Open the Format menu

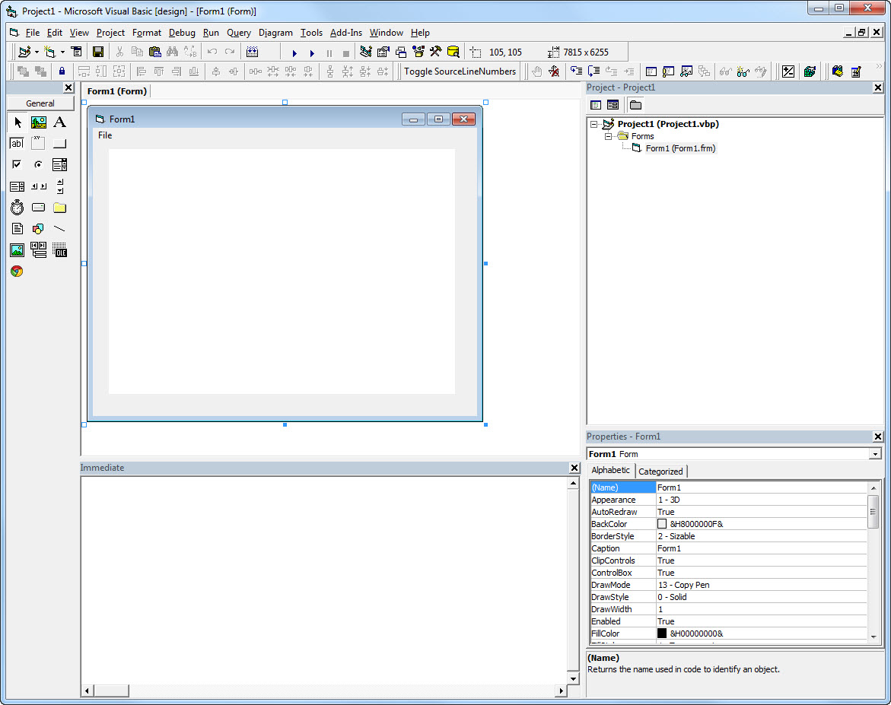(x=147, y=33)
